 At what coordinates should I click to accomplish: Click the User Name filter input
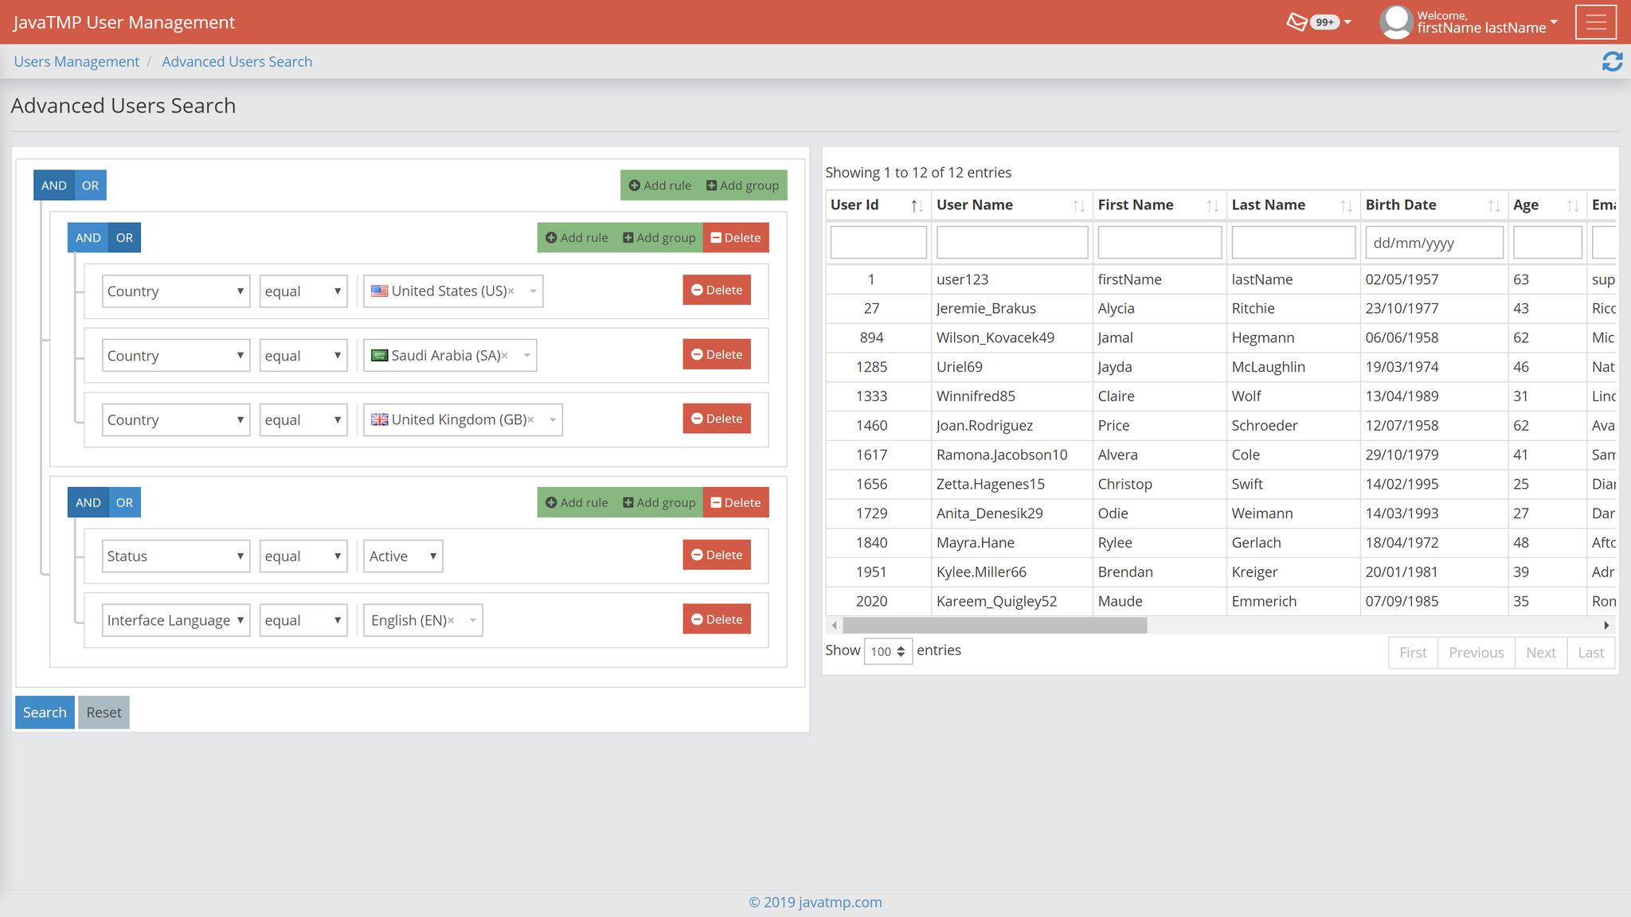[x=1012, y=242]
